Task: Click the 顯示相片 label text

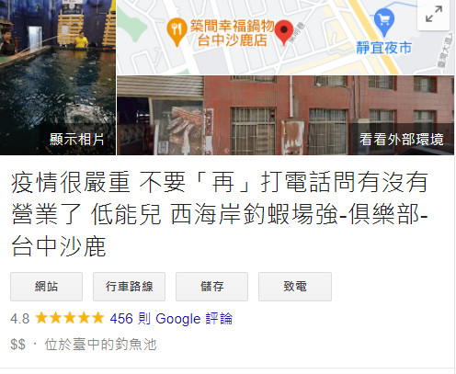Action: 77,140
